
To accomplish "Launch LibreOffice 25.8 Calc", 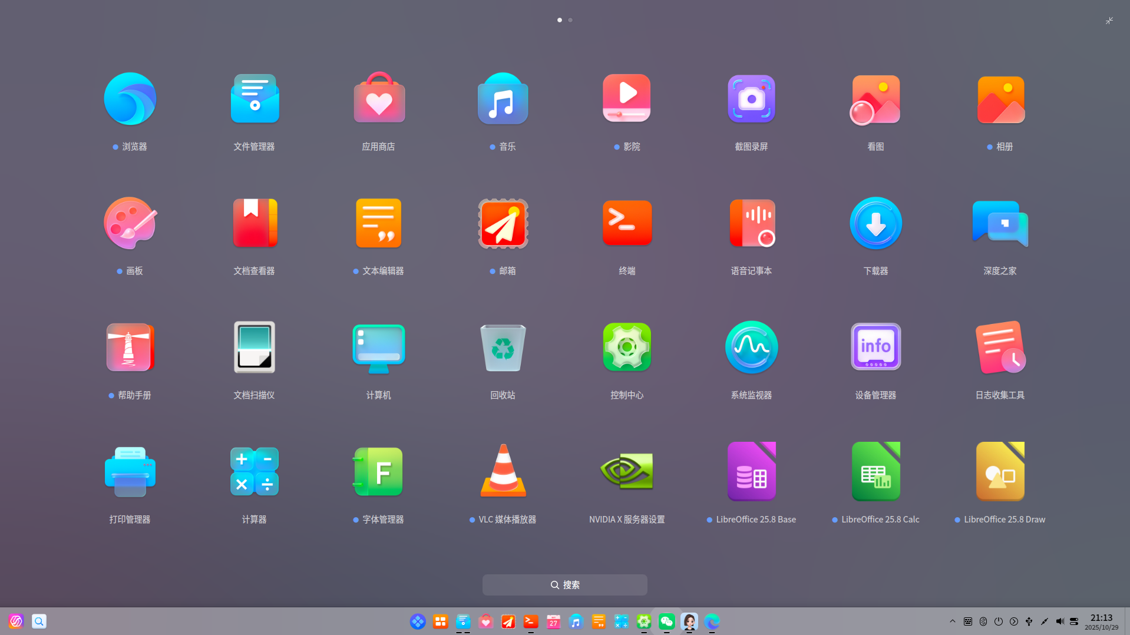I will 875,471.
